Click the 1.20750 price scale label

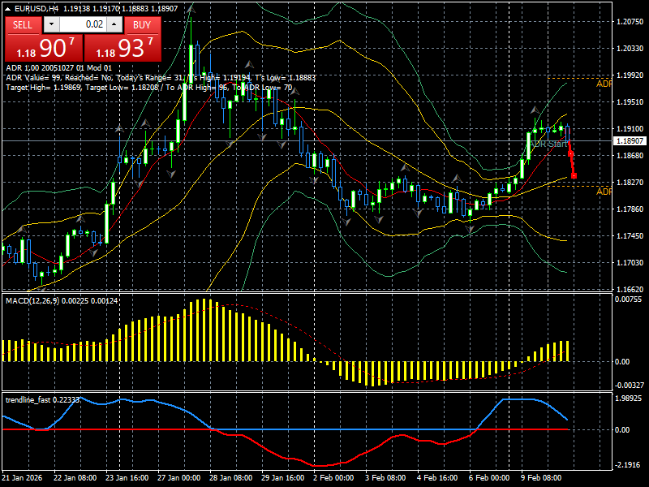click(630, 22)
